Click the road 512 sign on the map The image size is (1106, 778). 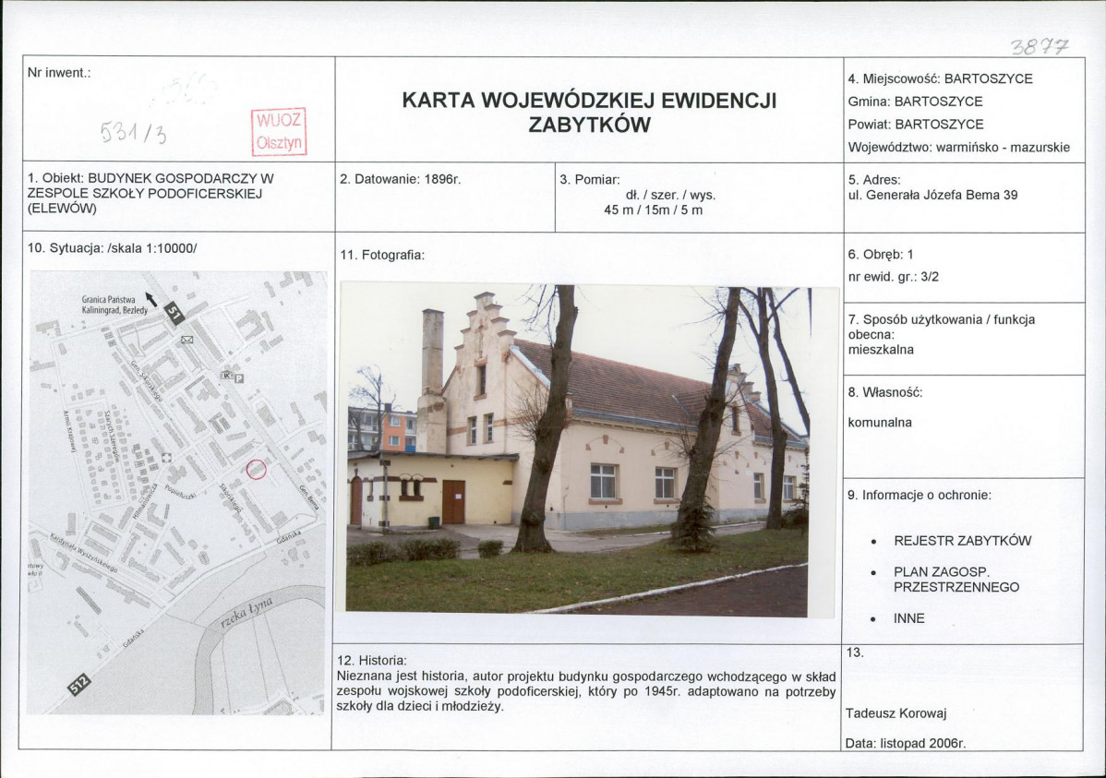[80, 685]
